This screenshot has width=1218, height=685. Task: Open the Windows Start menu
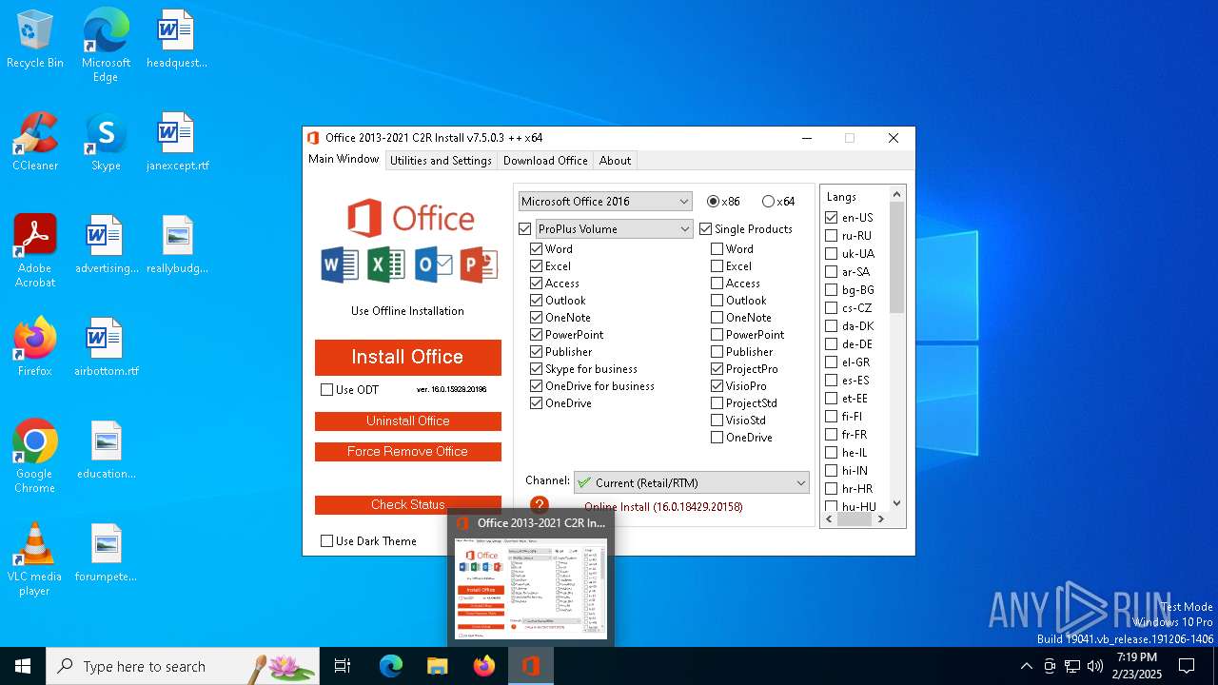coord(23,666)
